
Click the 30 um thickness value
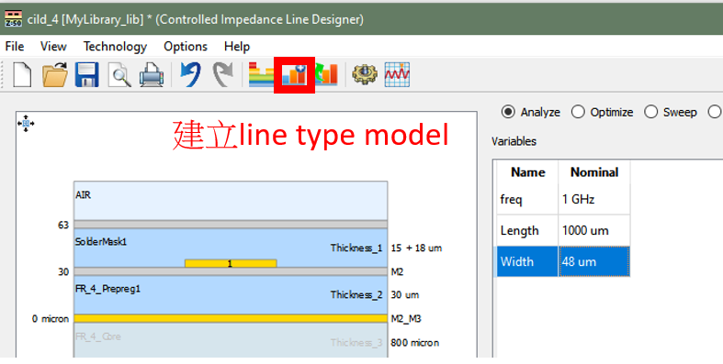[405, 295]
